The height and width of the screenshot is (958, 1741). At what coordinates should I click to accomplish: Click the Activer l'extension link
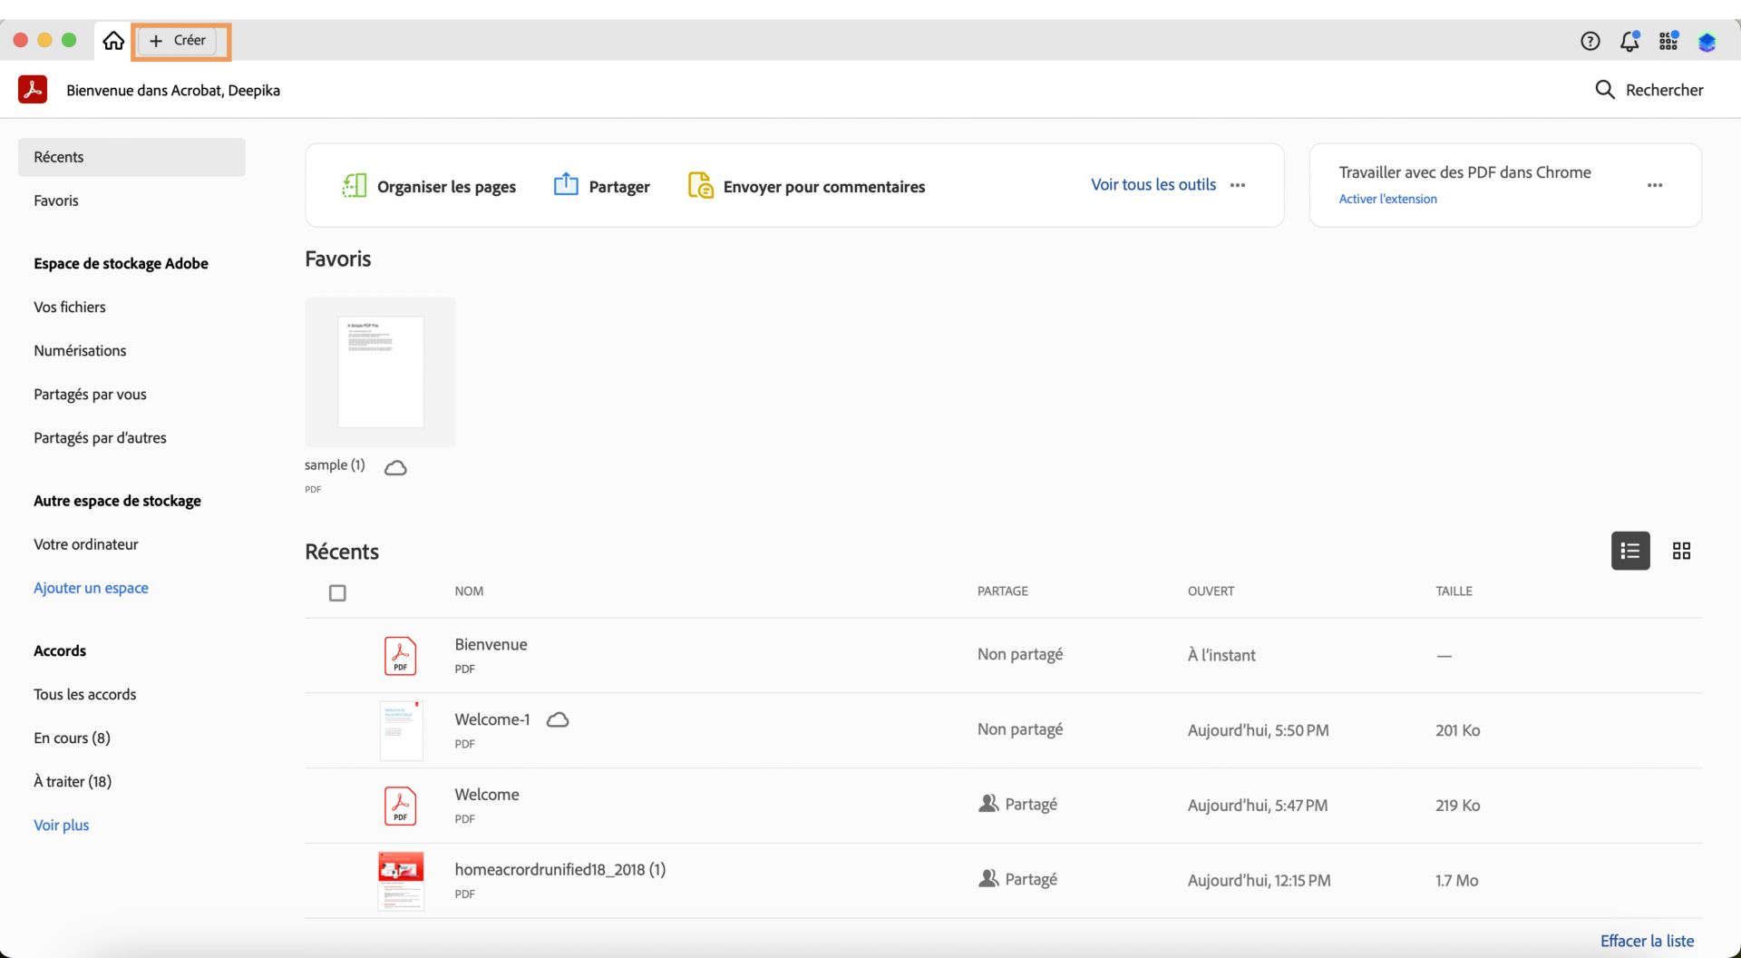[x=1387, y=199]
